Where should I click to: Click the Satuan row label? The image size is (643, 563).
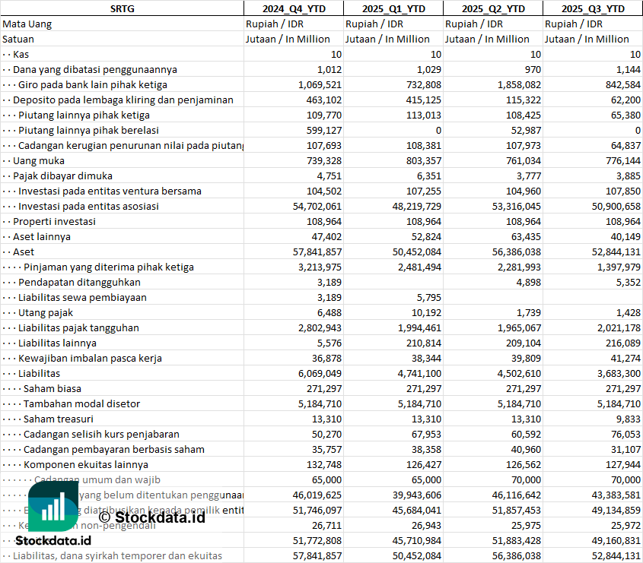18,39
